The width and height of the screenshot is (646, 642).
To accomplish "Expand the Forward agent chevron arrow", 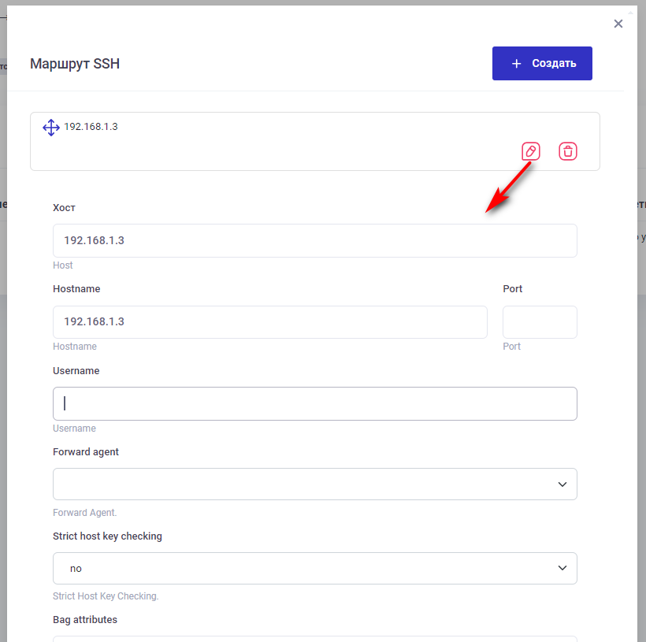I will point(562,484).
